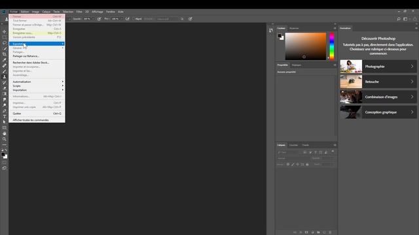The image size is (419, 235).
Task: Toggle the layer filter switch in Calques
Action: coord(333,151)
